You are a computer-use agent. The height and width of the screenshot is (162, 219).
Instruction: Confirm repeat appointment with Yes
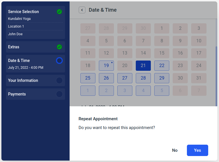pyautogui.click(x=197, y=150)
